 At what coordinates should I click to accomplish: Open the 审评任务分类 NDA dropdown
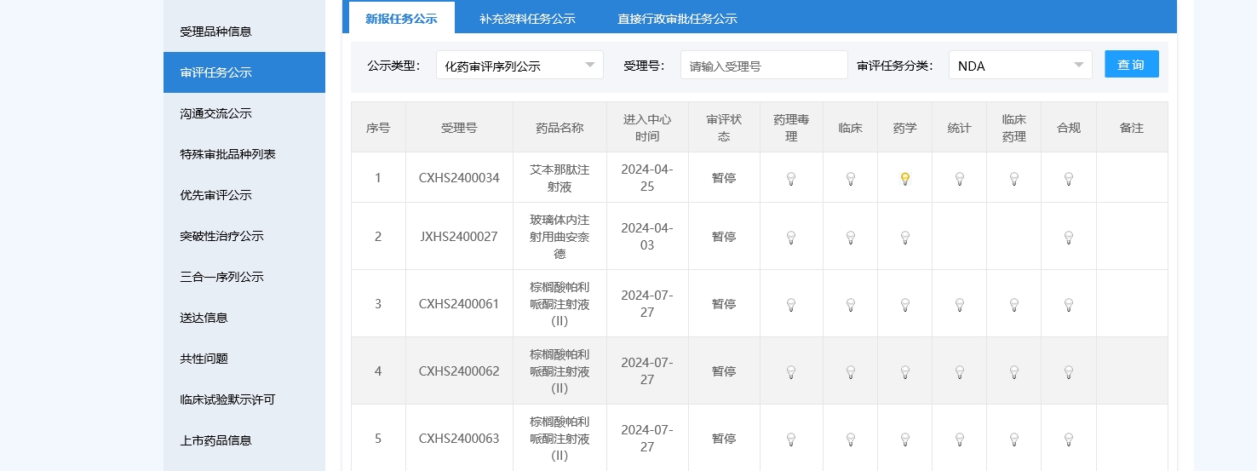pos(1020,65)
